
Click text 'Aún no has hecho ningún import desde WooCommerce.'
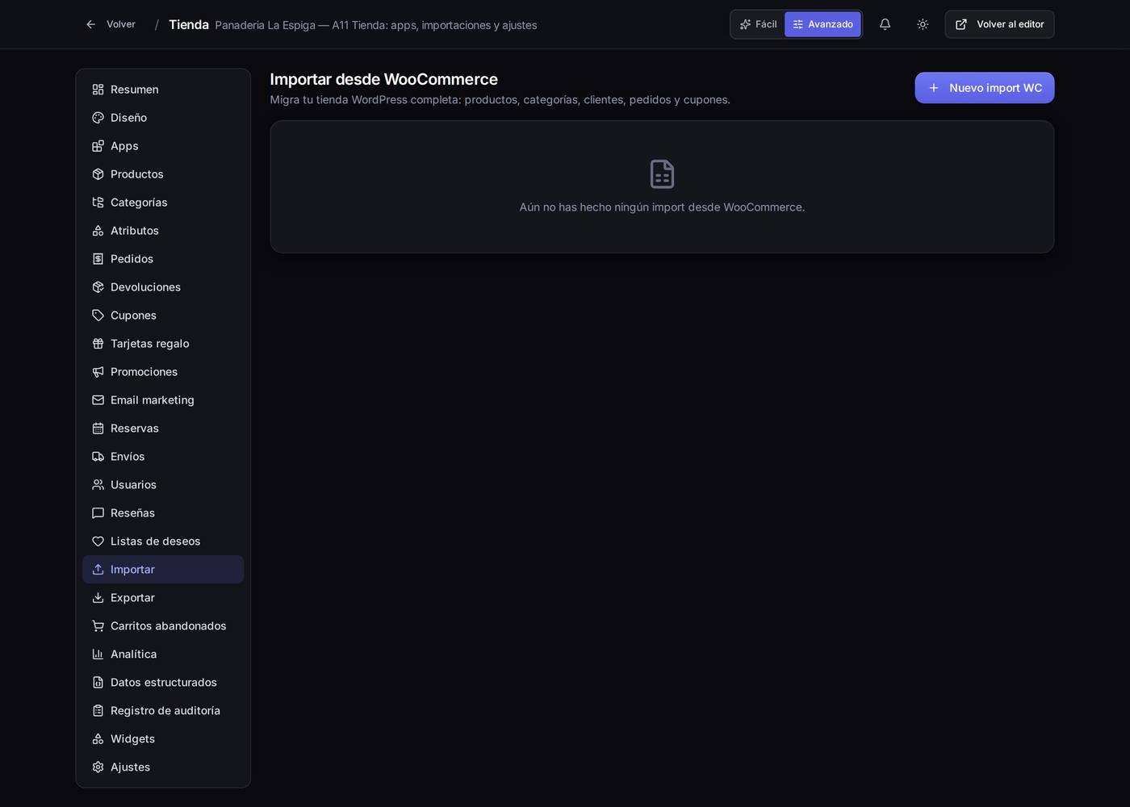pos(662,207)
